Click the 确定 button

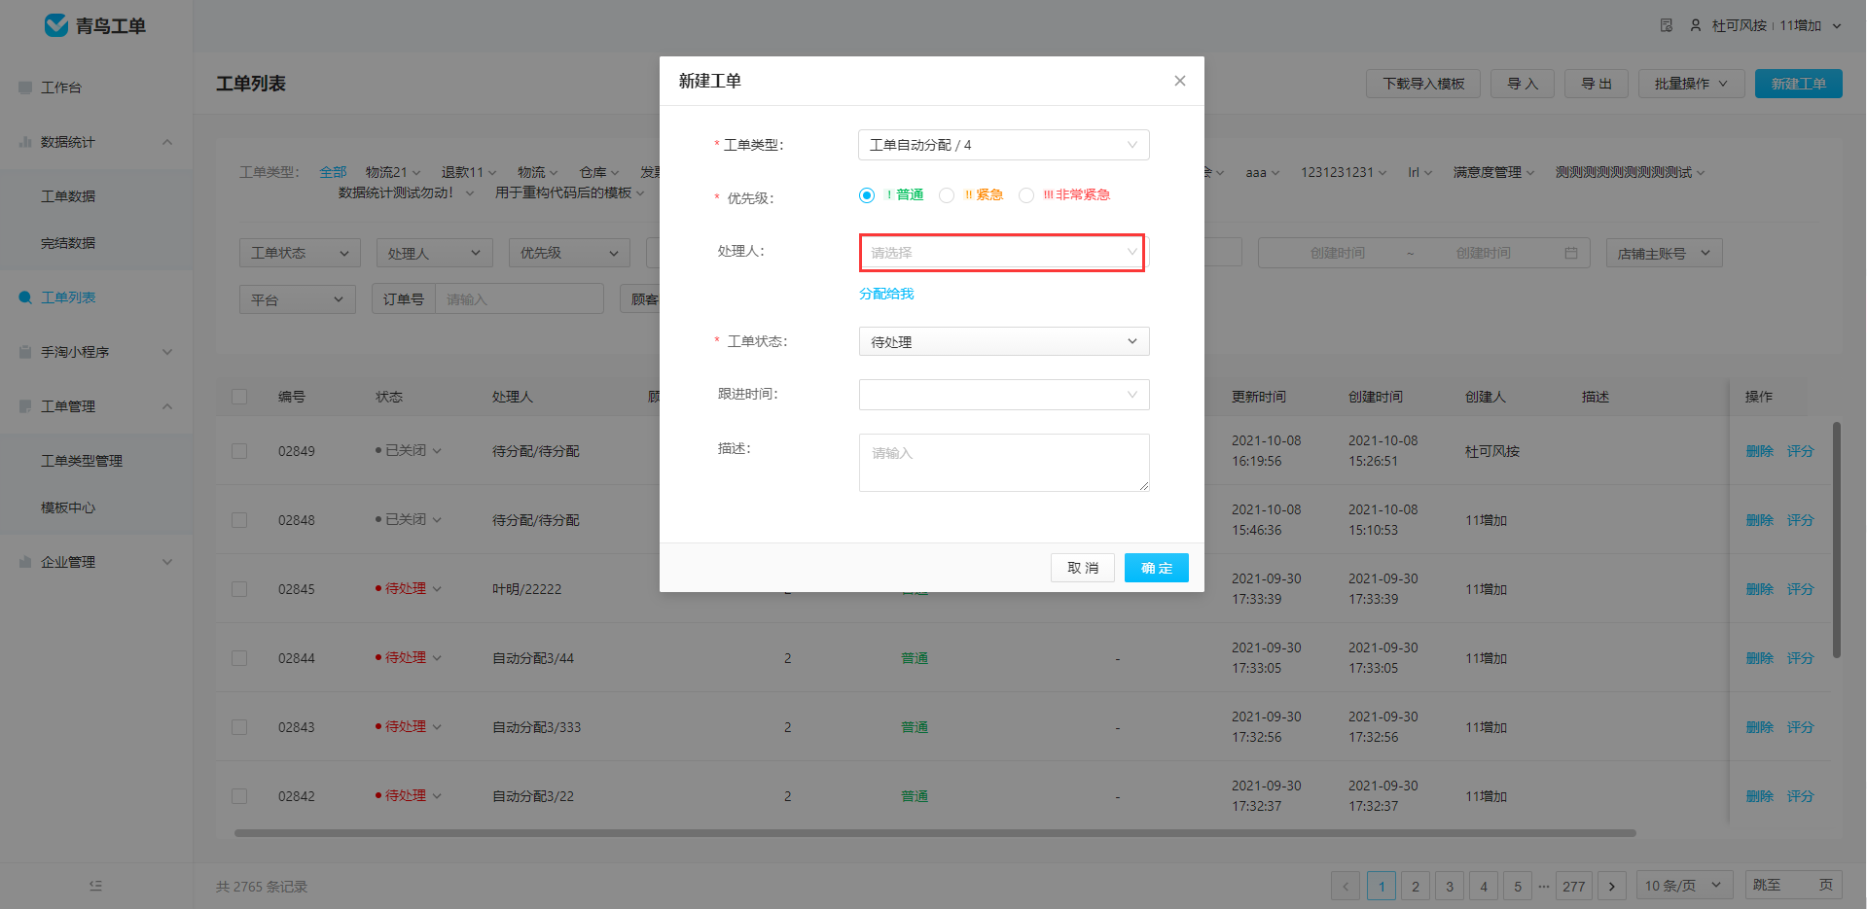[1157, 568]
